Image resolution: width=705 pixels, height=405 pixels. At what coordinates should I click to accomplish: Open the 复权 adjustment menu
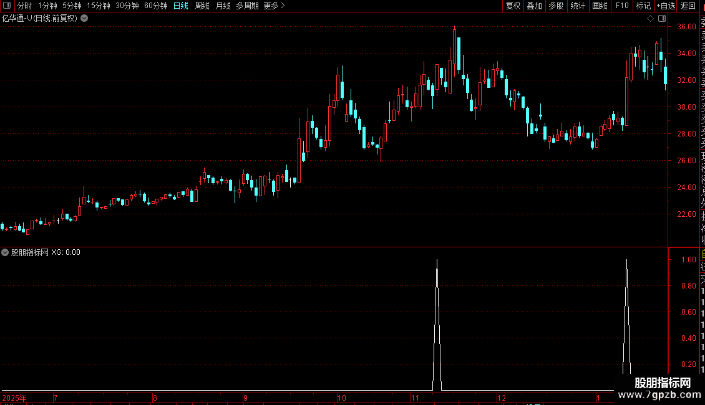513,6
